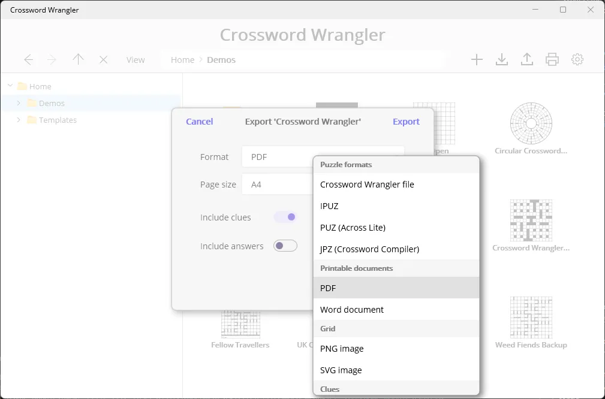Viewport: 605px width, 399px height.
Task: Click Weed Fiends Backup label
Action: 531,345
